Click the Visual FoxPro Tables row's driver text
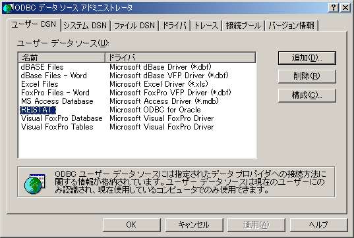 pyautogui.click(x=162, y=127)
